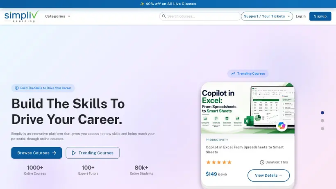Click the Trending Courses badge above card

[248, 73]
